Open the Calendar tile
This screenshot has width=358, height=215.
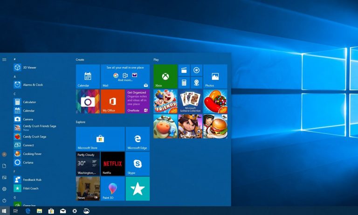(x=88, y=76)
